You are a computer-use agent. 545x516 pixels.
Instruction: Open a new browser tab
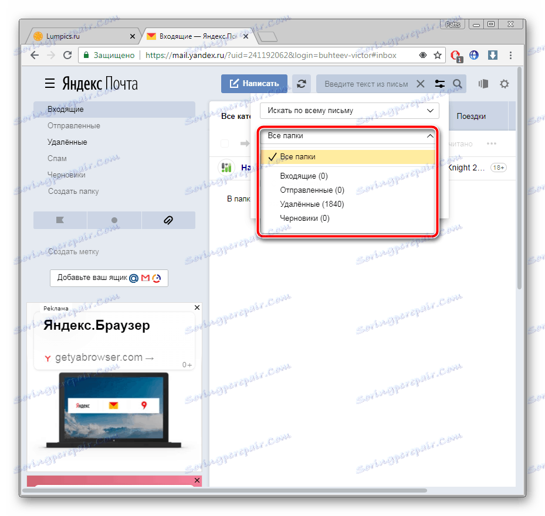pos(268,36)
